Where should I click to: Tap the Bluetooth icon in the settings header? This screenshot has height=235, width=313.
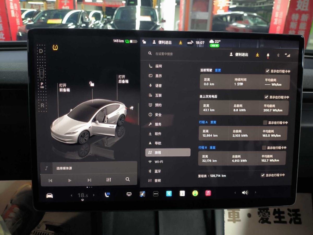(278, 55)
